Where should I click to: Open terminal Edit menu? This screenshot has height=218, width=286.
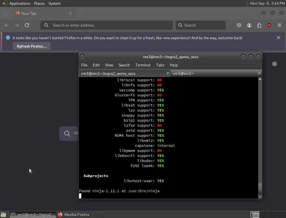tap(96, 65)
